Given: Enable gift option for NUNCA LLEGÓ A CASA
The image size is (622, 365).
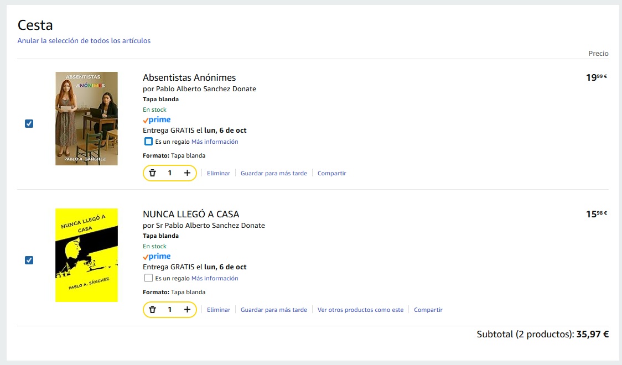Looking at the screenshot, I should [148, 278].
